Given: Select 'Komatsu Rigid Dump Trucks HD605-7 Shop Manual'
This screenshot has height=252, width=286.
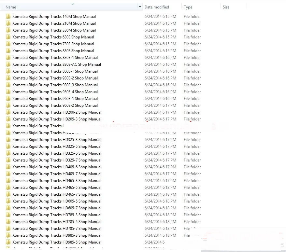Looking at the screenshot, I should [57, 208].
